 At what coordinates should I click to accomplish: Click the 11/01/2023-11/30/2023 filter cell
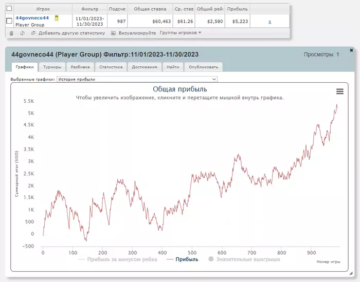pyautogui.click(x=89, y=21)
